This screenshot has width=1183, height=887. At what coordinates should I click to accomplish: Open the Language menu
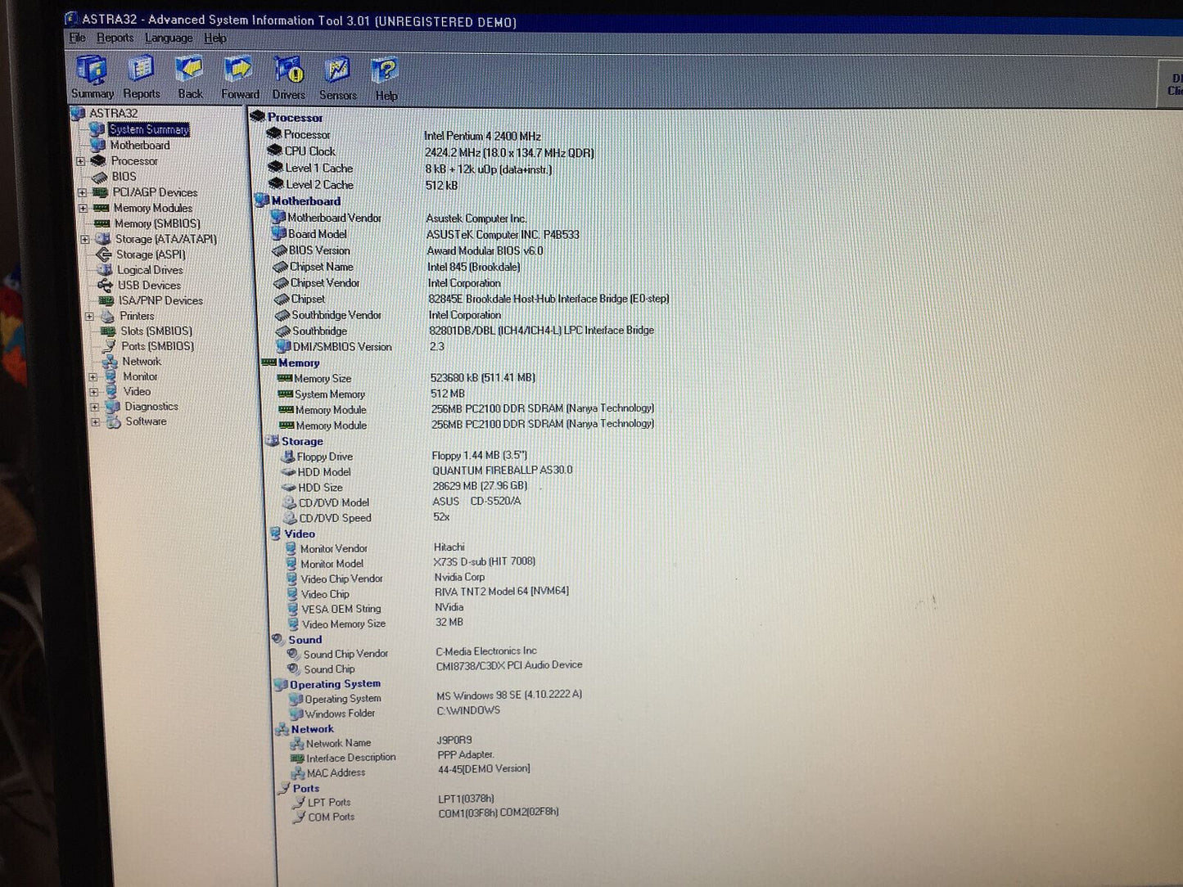tap(169, 38)
